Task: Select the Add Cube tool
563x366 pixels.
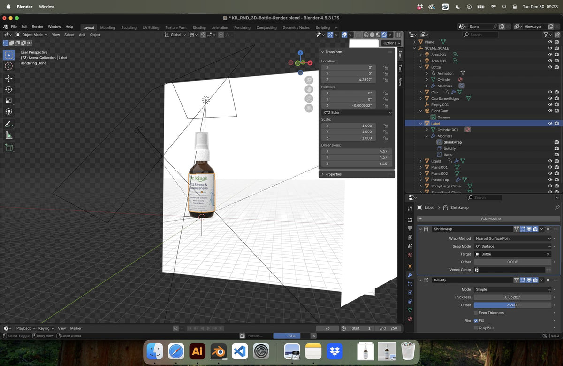Action: [8, 148]
